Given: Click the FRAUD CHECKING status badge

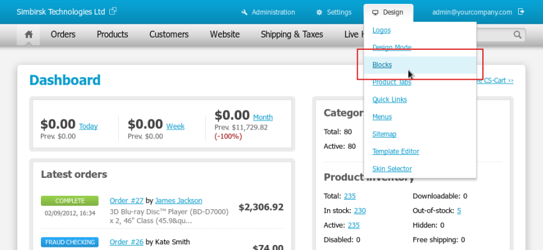Looking at the screenshot, I should pyautogui.click(x=70, y=242).
